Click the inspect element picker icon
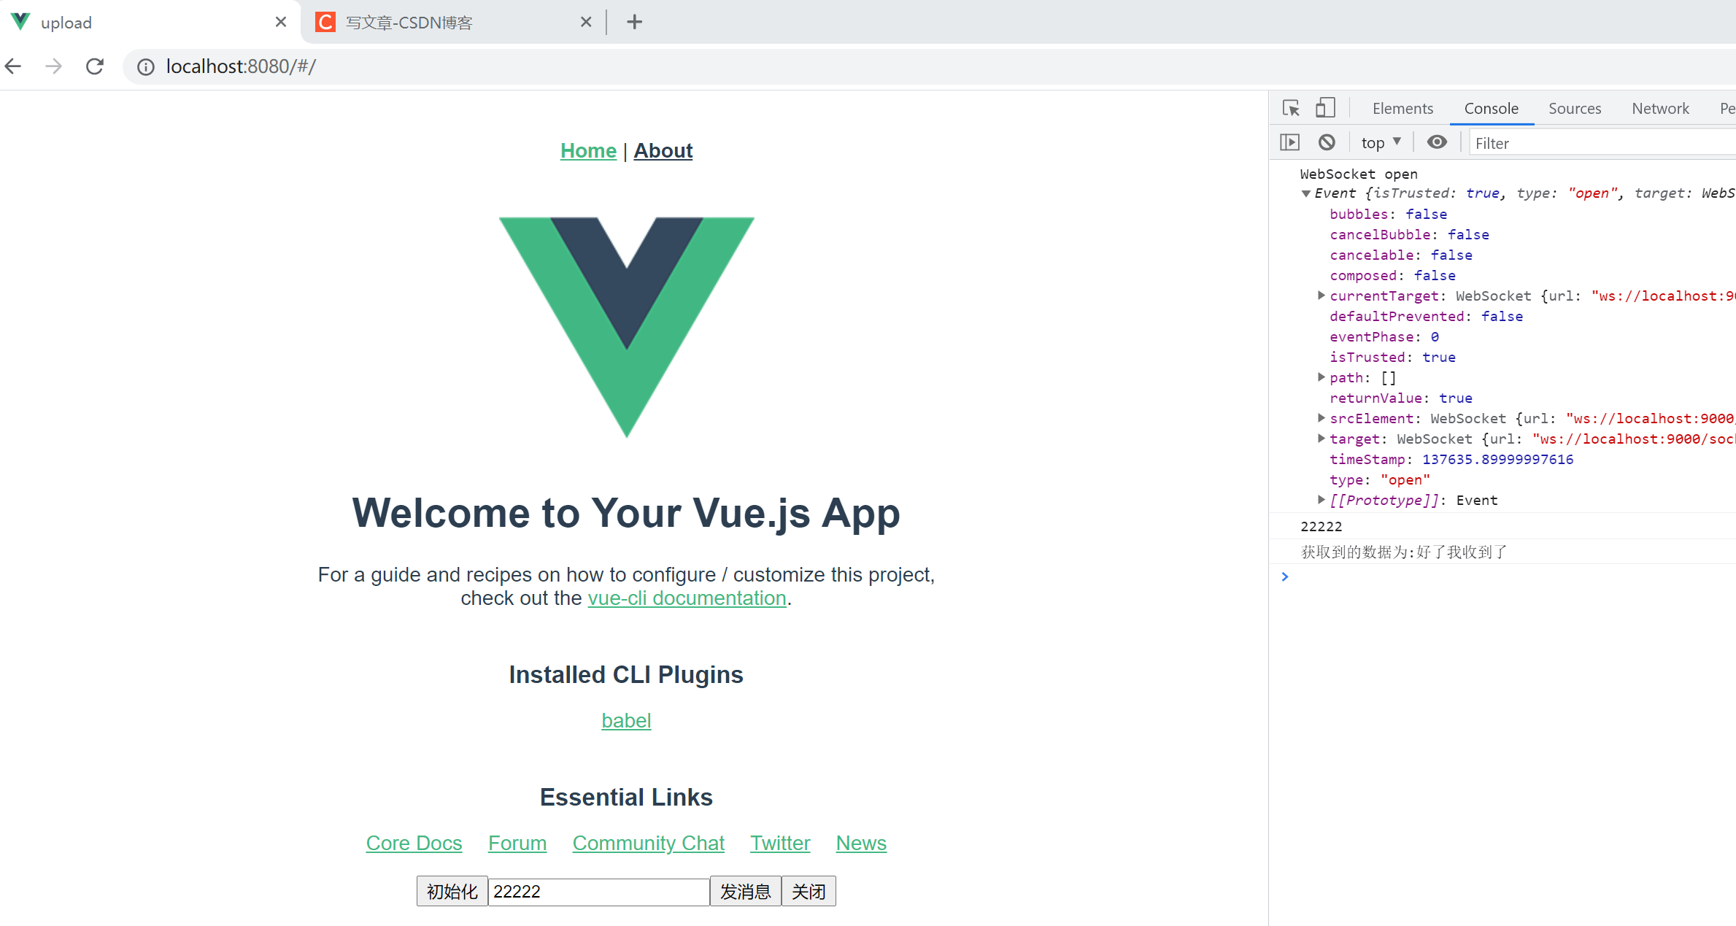The width and height of the screenshot is (1736, 926). 1291,108
